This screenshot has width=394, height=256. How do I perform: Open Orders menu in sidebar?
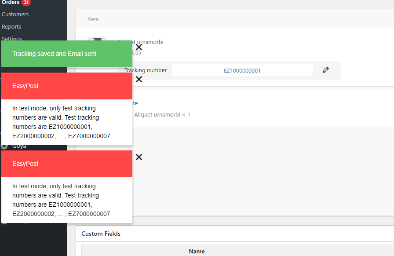[11, 2]
